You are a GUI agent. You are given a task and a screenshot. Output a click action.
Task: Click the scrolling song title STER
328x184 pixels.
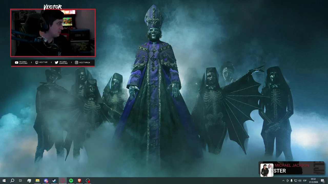[280, 171]
